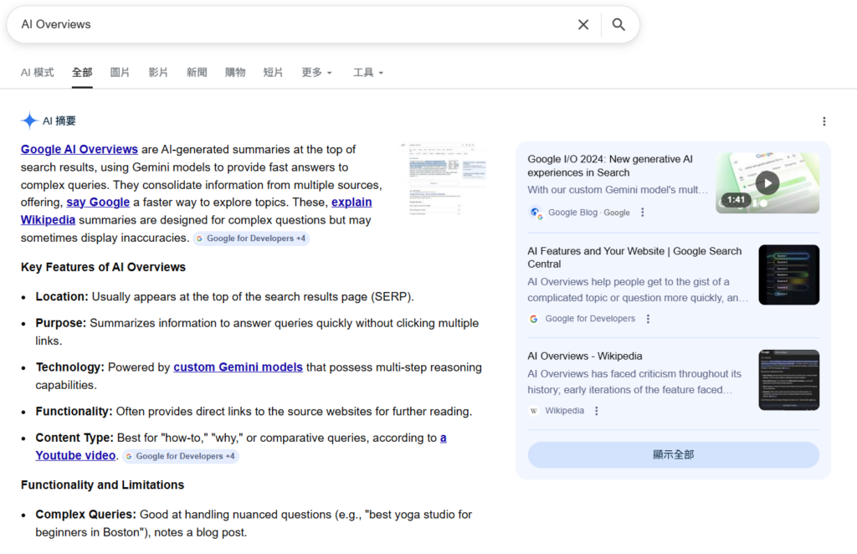
Task: Open three-dot menu beside Google Blog source
Action: 643,213
